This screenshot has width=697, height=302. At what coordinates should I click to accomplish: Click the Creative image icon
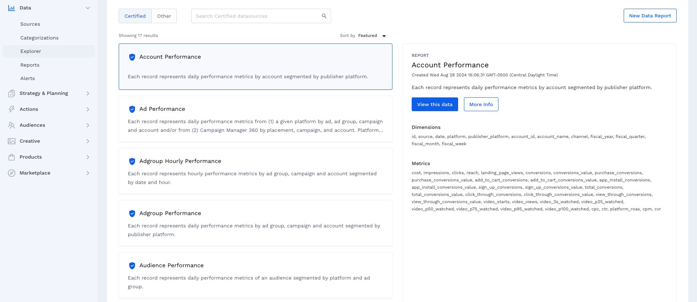(12, 141)
